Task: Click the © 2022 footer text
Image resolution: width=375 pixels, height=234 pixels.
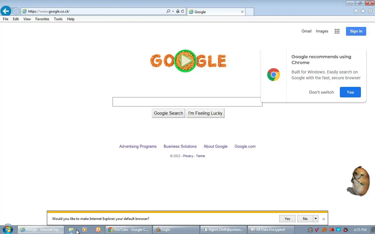Action: coord(175,156)
